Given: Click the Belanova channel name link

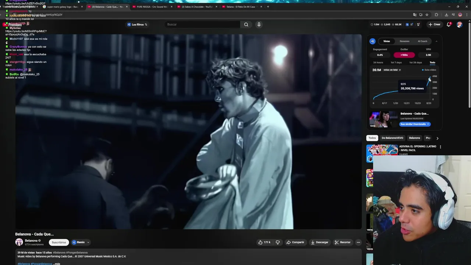Looking at the screenshot, I should coord(31,241).
